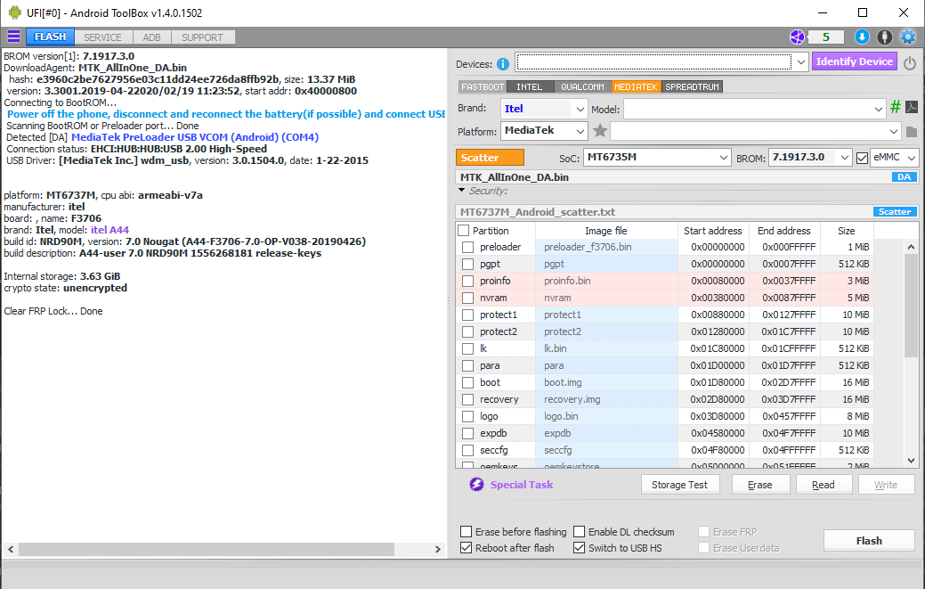Click the blue Scatter file badge
The image size is (925, 589).
pos(895,212)
